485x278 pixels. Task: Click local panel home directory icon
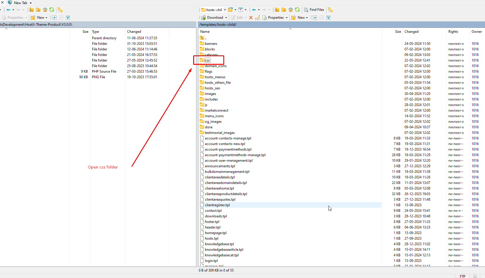(x=45, y=10)
